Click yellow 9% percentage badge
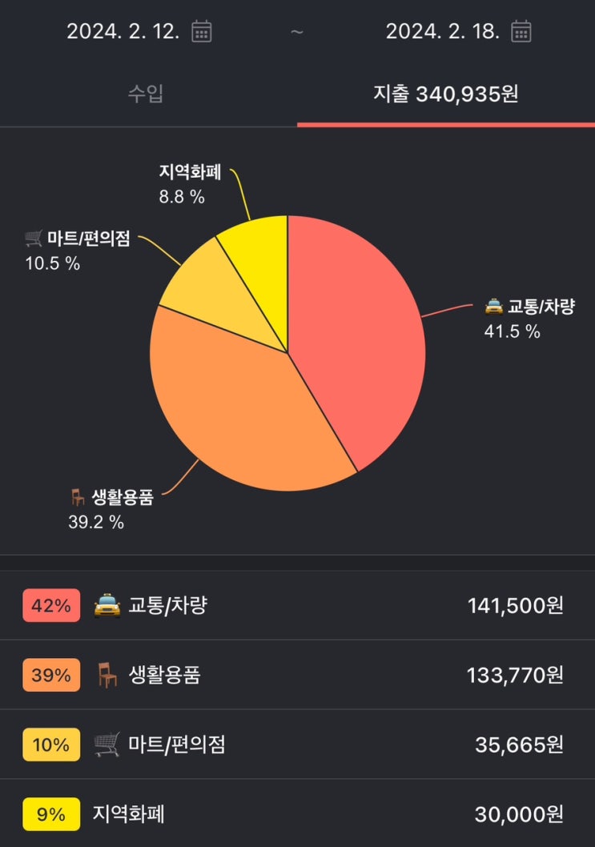595x847 pixels. [x=51, y=815]
